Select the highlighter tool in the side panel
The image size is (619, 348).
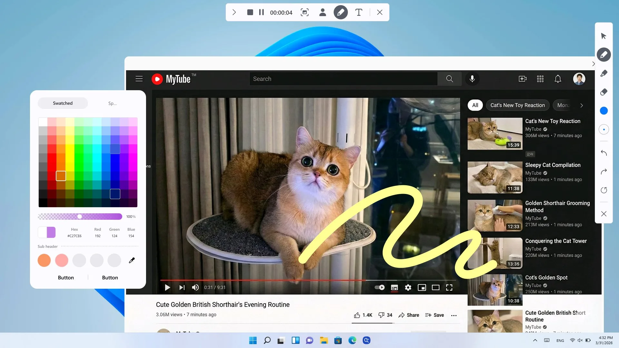coord(604,73)
